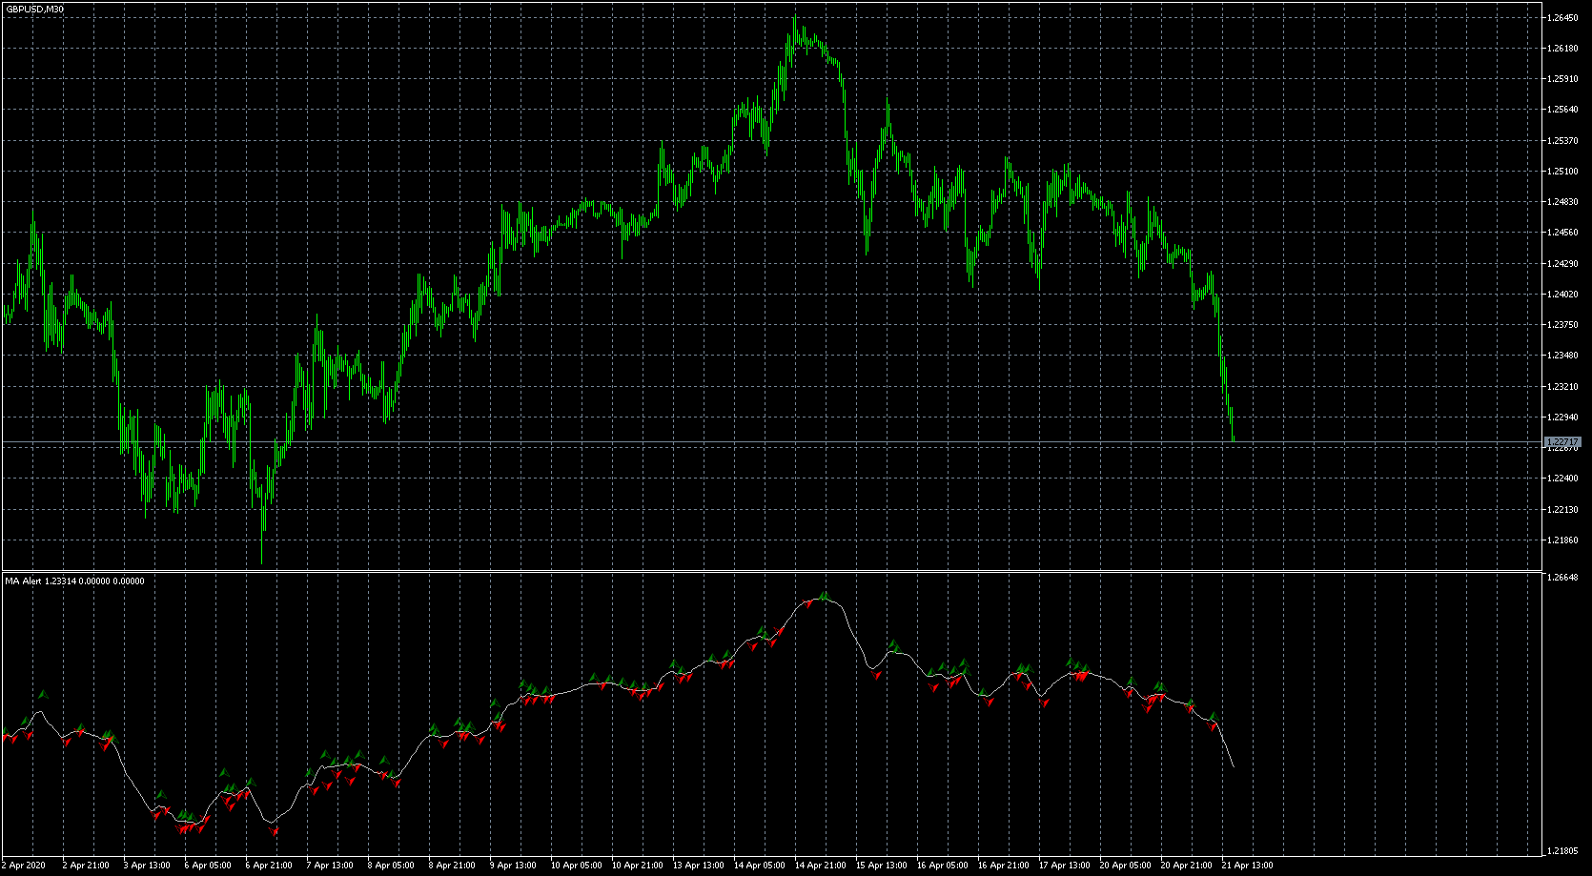Click the 1.25640 price axis label
Image resolution: width=1592 pixels, height=876 pixels.
coord(1563,110)
